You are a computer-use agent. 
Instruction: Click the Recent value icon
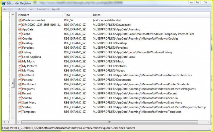click(20, 94)
